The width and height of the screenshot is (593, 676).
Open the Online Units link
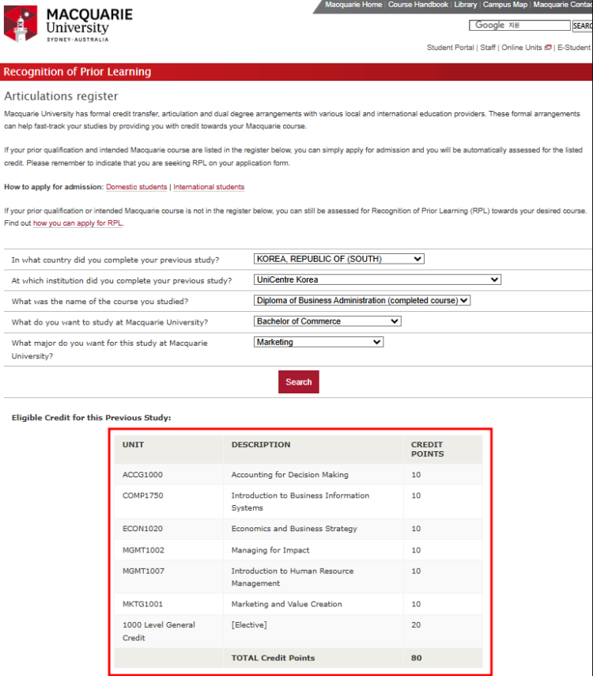(x=522, y=47)
